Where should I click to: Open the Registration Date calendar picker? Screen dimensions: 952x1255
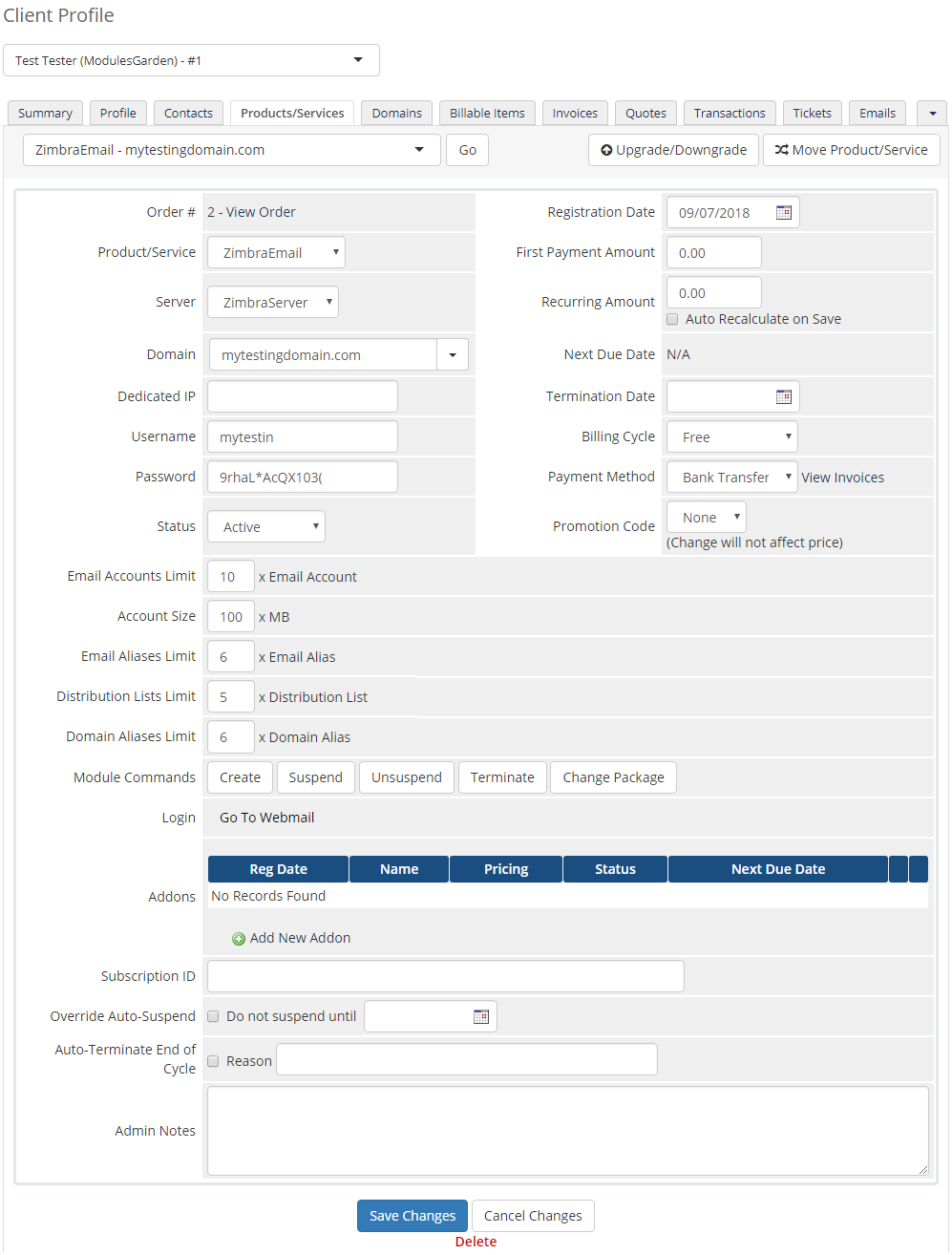point(783,212)
